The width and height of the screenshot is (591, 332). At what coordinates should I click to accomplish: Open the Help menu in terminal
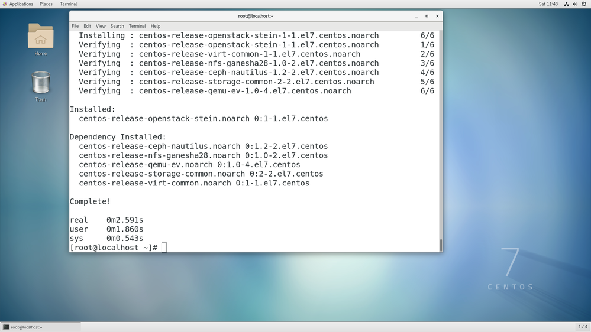[156, 26]
